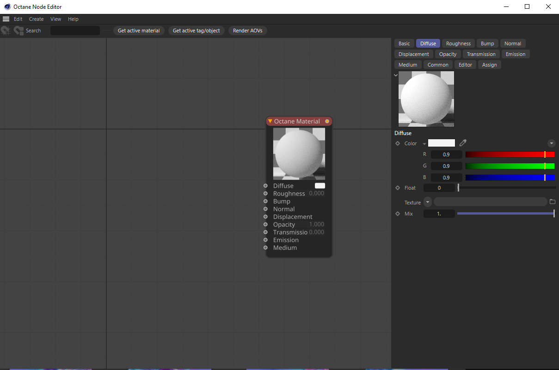Click the white swatch on node's Diffuse row
This screenshot has width=559, height=370.
click(320, 185)
